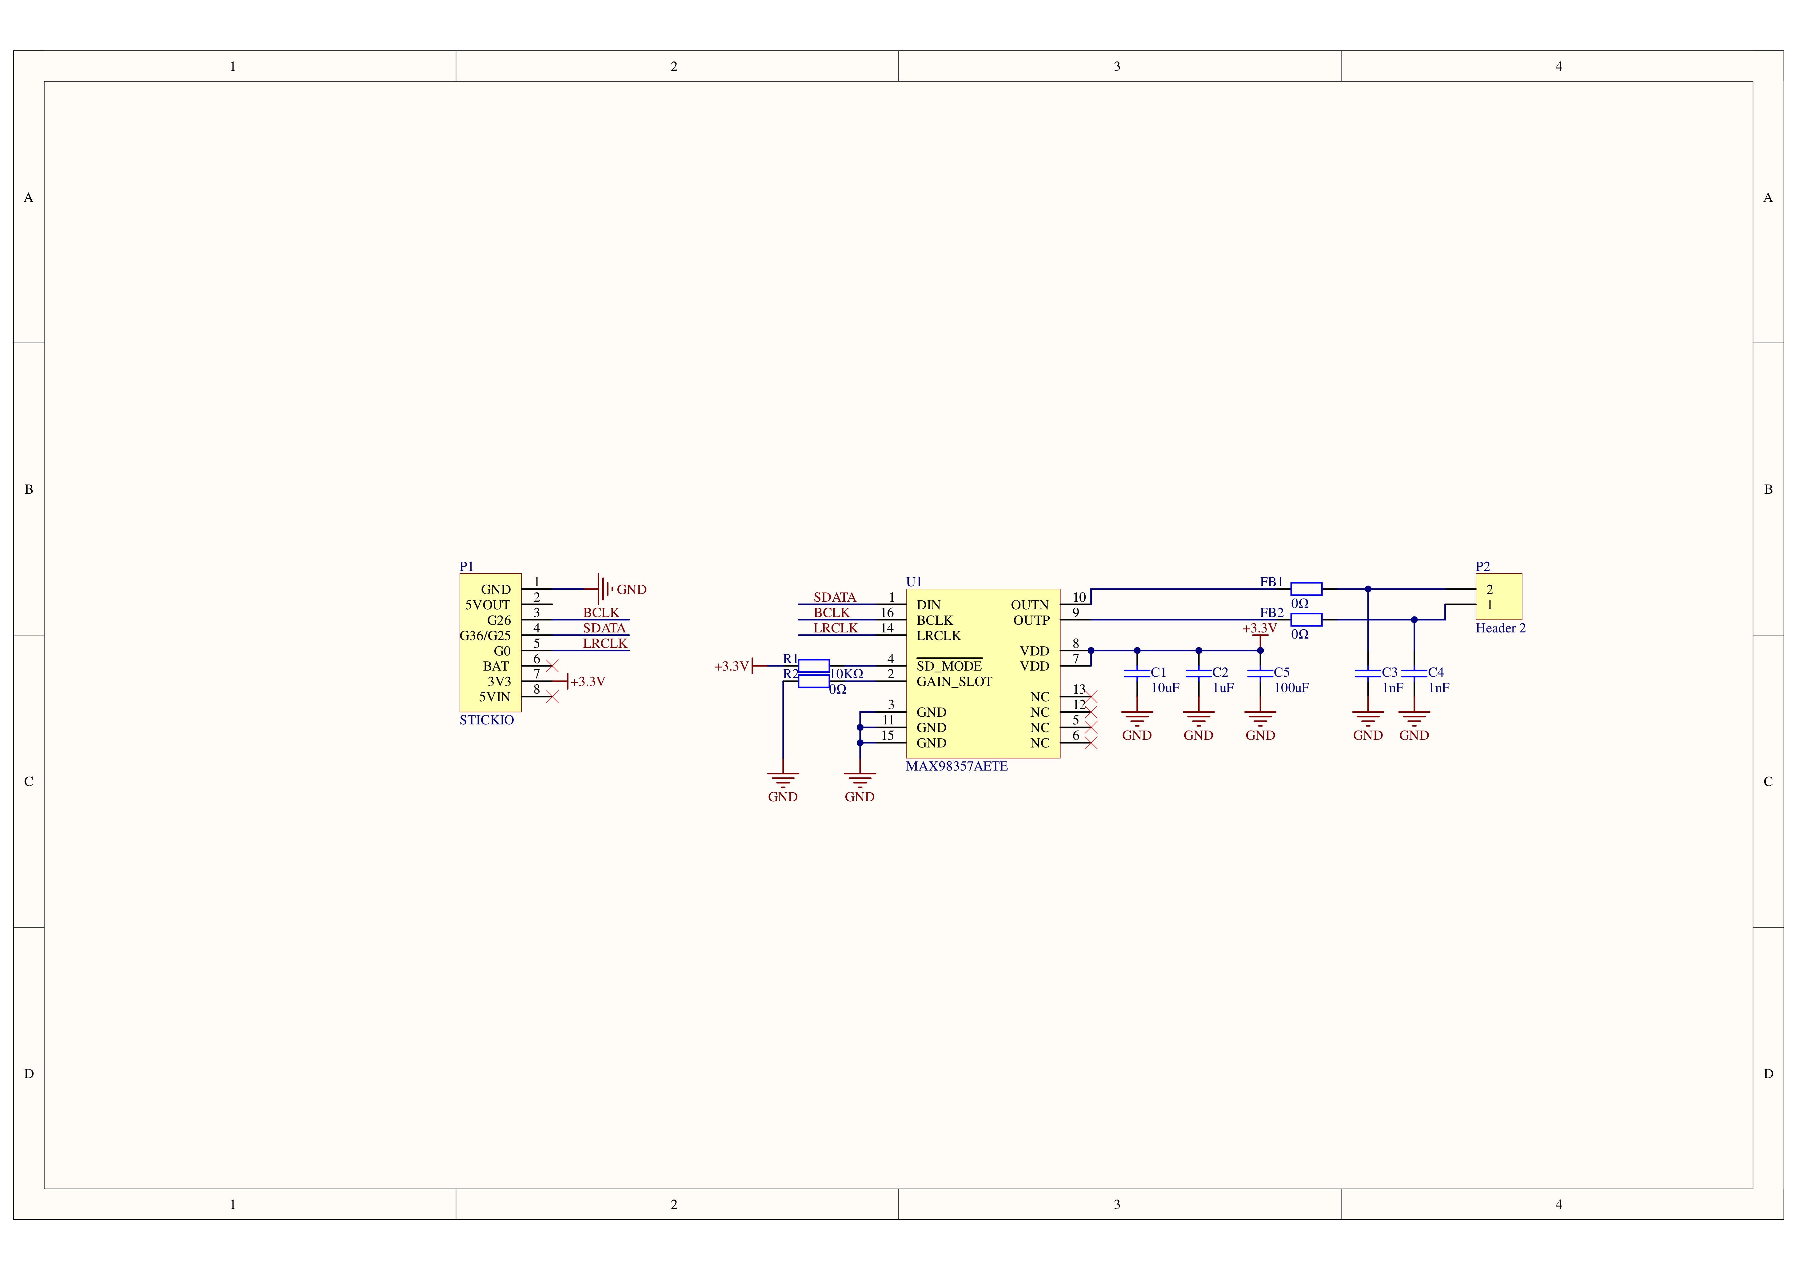Click the STICKIO component label
1799x1271 pixels.
click(487, 720)
